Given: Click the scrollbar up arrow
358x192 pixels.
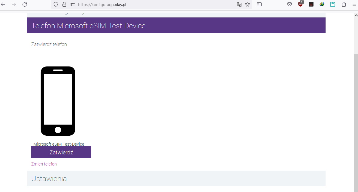Looking at the screenshot, I should [x=356, y=15].
